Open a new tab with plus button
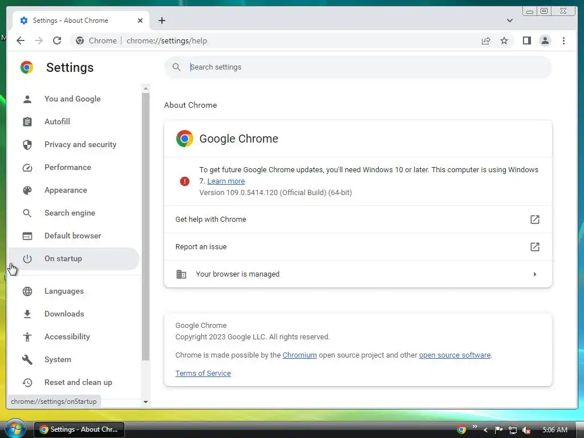This screenshot has width=584, height=438. pos(161,21)
